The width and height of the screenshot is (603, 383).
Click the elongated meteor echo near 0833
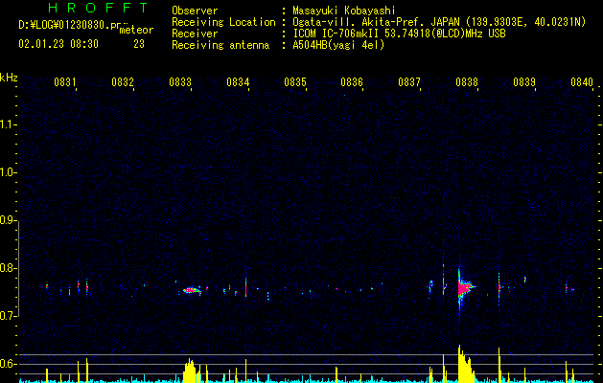click(192, 290)
